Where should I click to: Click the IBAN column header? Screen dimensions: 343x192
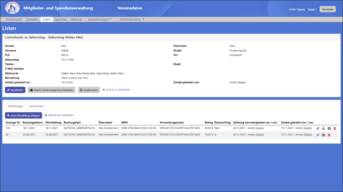pos(125,123)
